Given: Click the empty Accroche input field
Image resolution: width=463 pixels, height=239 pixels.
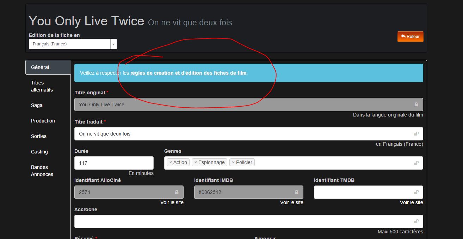Looking at the screenshot, I should tap(249, 221).
